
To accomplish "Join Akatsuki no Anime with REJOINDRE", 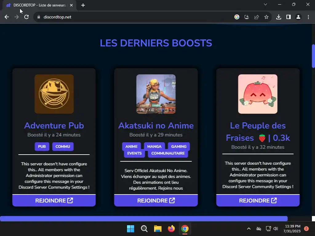I will click(156, 200).
